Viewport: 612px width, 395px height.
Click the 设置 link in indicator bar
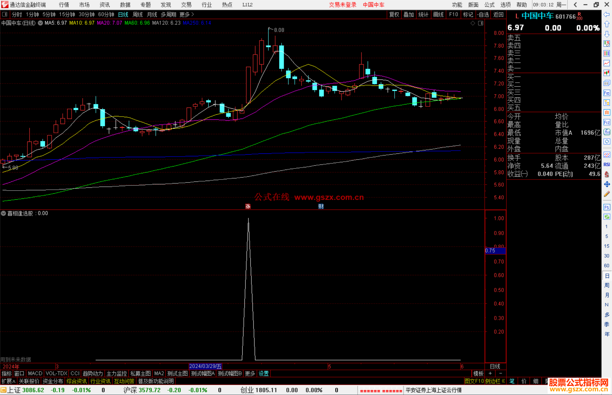263,373
